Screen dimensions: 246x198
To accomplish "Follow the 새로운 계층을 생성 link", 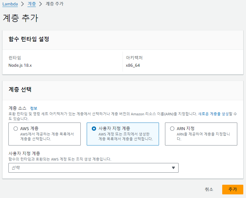I will point(213,114).
